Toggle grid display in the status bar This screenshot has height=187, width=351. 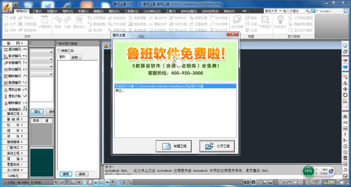tap(67, 182)
